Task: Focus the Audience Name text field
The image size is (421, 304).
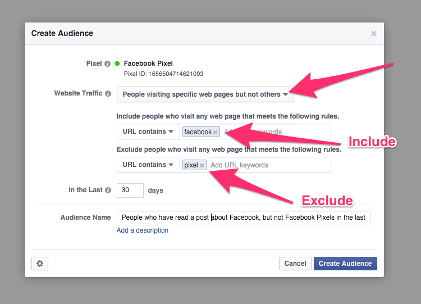Action: pos(243,218)
